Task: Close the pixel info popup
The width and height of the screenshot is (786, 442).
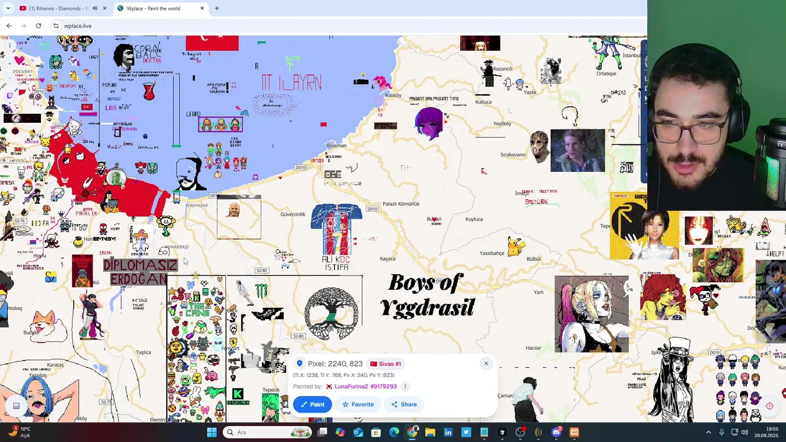Action: coord(486,363)
